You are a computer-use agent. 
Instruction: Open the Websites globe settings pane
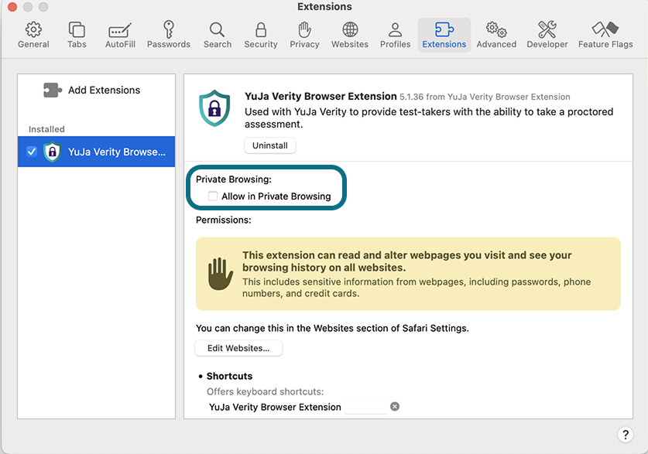[x=350, y=35]
